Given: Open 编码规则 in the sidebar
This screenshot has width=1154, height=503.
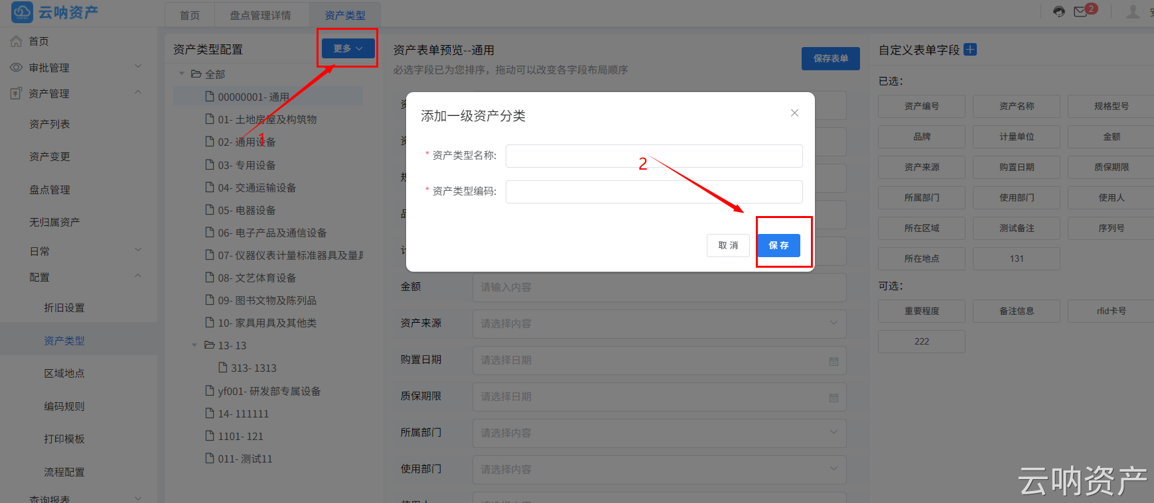Looking at the screenshot, I should [64, 406].
